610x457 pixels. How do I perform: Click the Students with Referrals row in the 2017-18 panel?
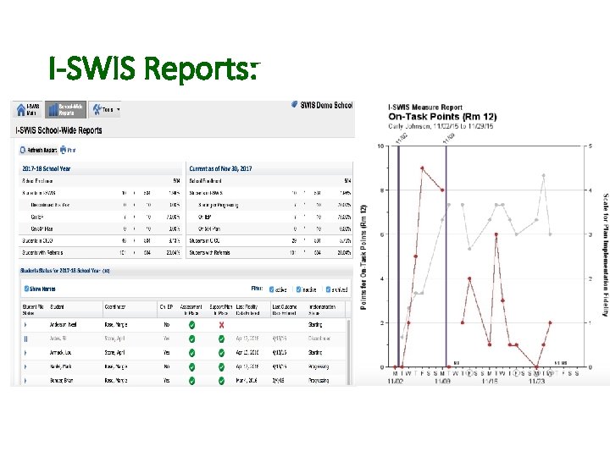click(101, 252)
